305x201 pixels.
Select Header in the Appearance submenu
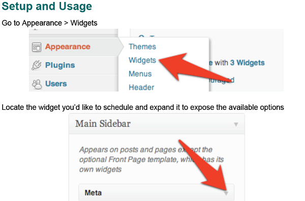(x=141, y=88)
